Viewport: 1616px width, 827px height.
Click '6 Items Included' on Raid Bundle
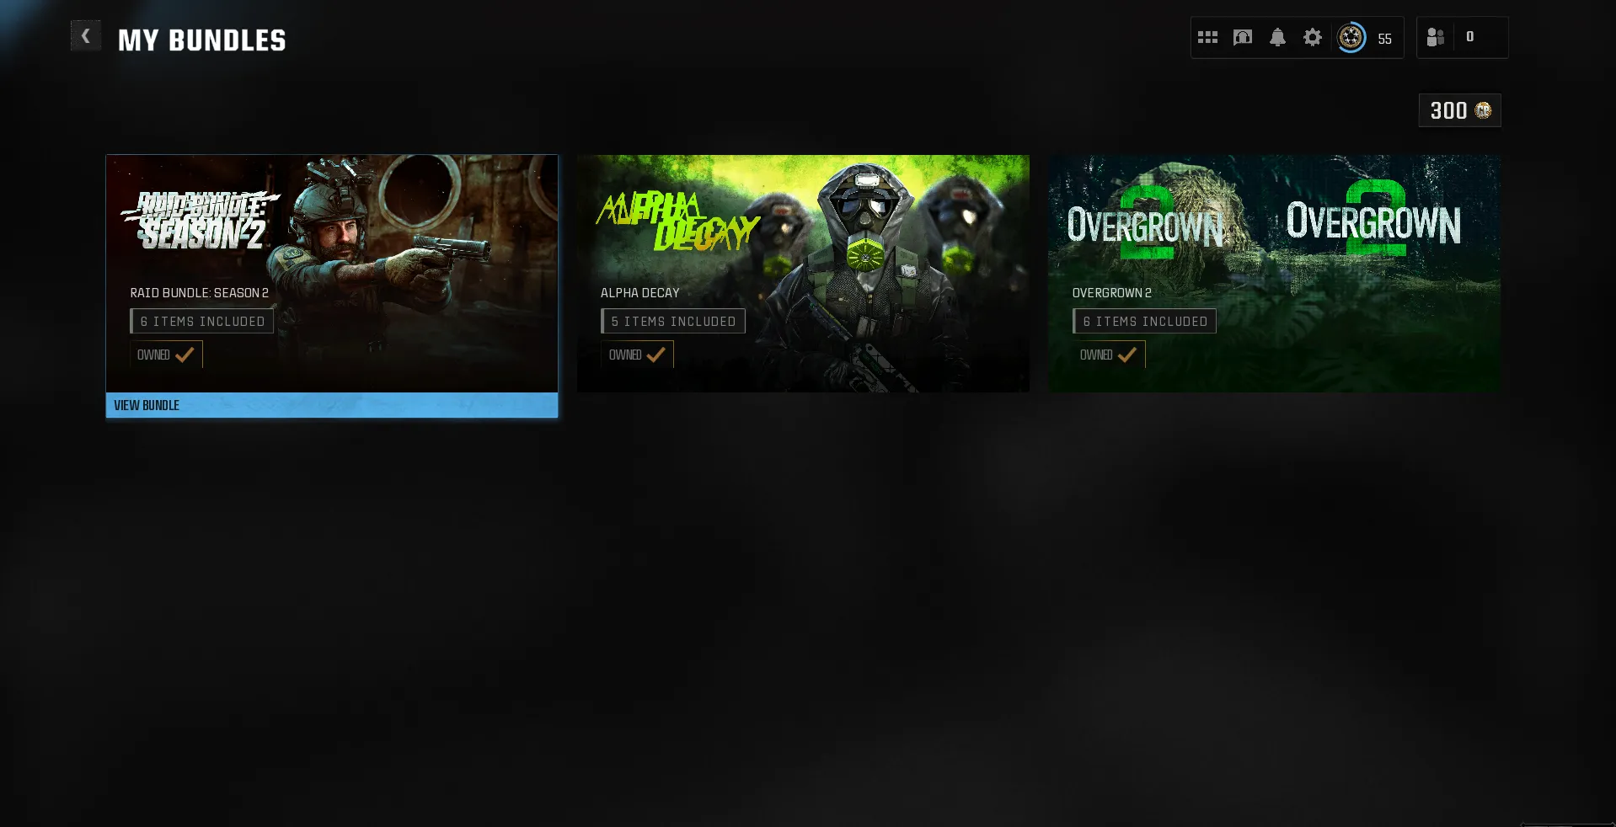point(202,321)
